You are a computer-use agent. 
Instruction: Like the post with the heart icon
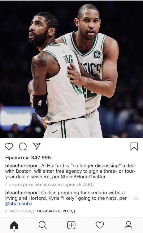[x=9, y=146]
